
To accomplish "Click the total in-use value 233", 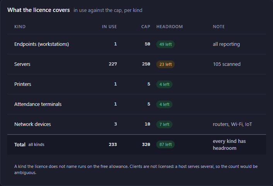I will click(x=113, y=144).
